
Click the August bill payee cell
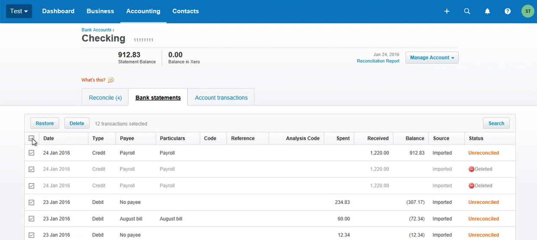pos(131,219)
